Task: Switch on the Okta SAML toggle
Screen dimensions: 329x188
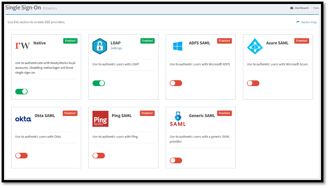Action: [x=22, y=156]
